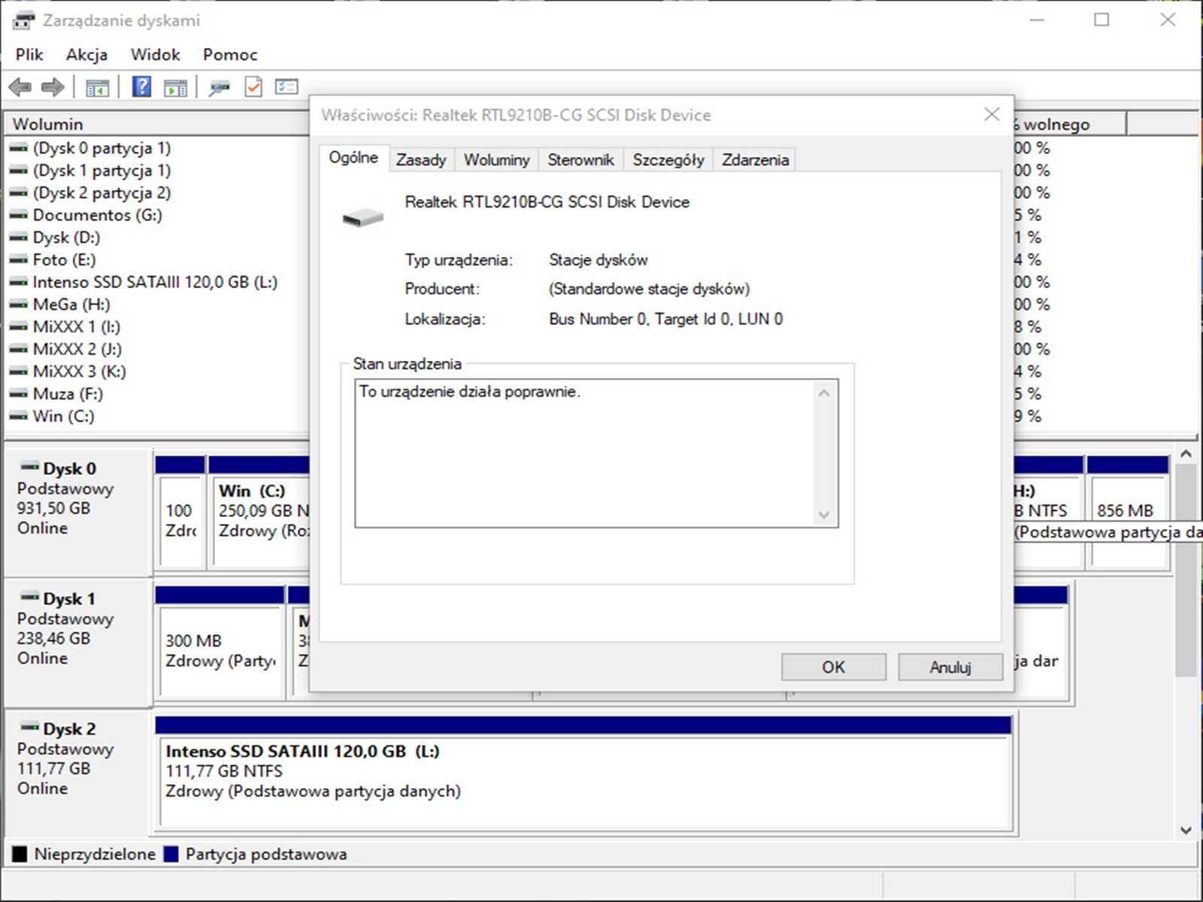This screenshot has height=902, width=1203.
Task: Click the rescan disks toolbar icon
Action: [220, 87]
